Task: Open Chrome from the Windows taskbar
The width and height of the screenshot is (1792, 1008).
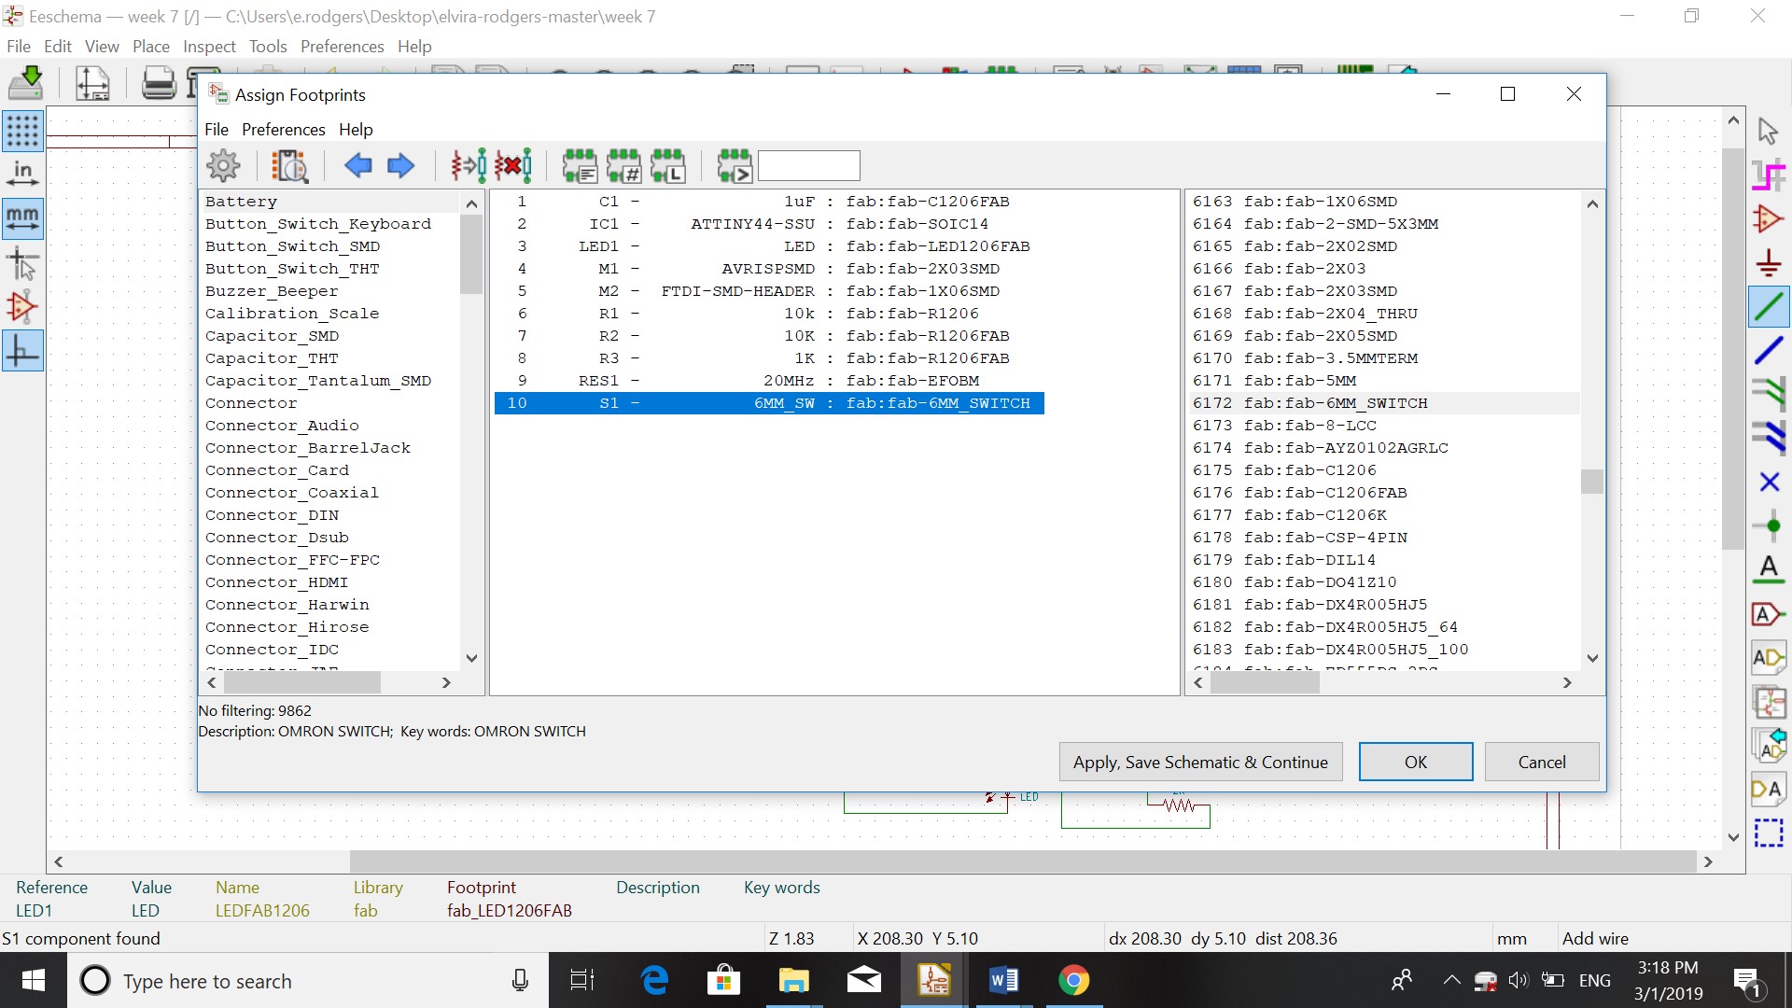Action: 1073,980
